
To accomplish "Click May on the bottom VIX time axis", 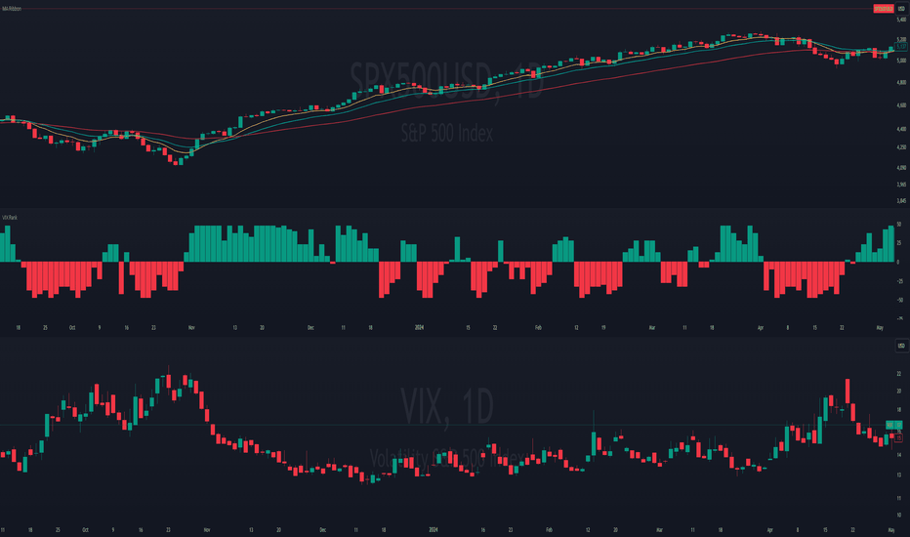I will pyautogui.click(x=891, y=530).
